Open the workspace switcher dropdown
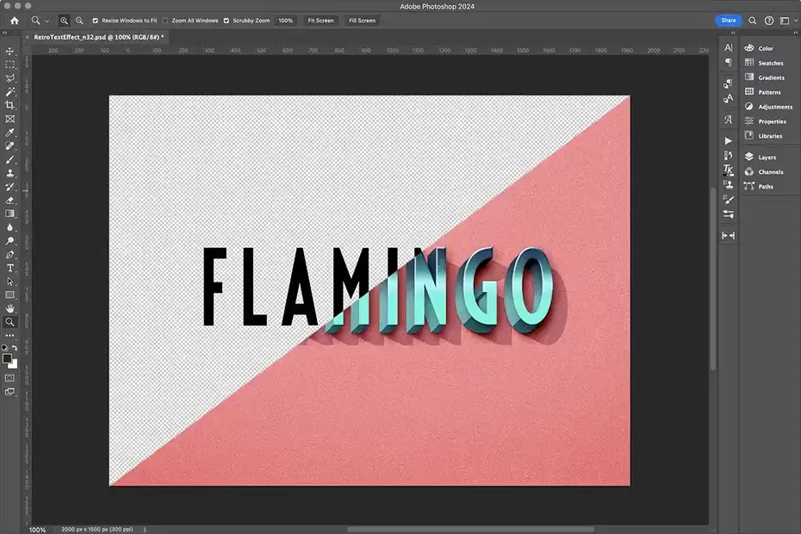Screen dimensions: 801x534 pyautogui.click(x=788, y=21)
